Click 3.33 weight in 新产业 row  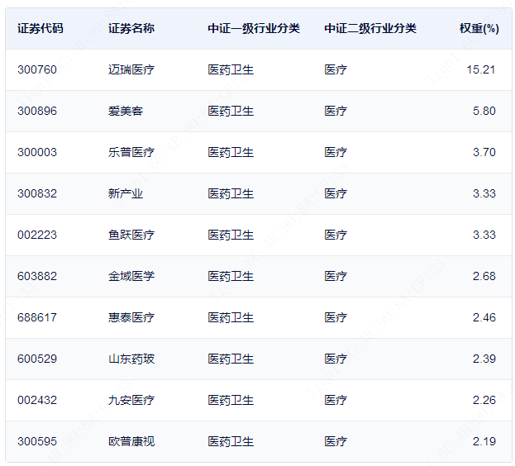click(x=484, y=193)
